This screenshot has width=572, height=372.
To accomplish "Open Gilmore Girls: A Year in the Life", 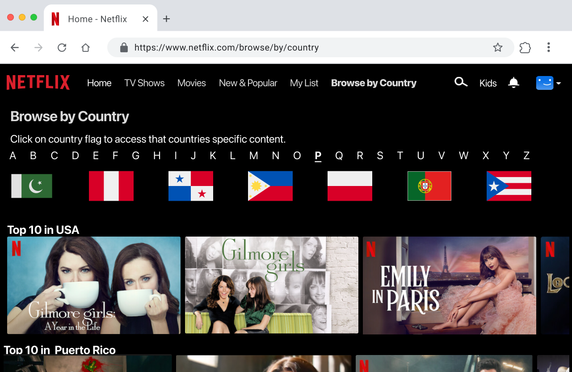I will point(94,285).
